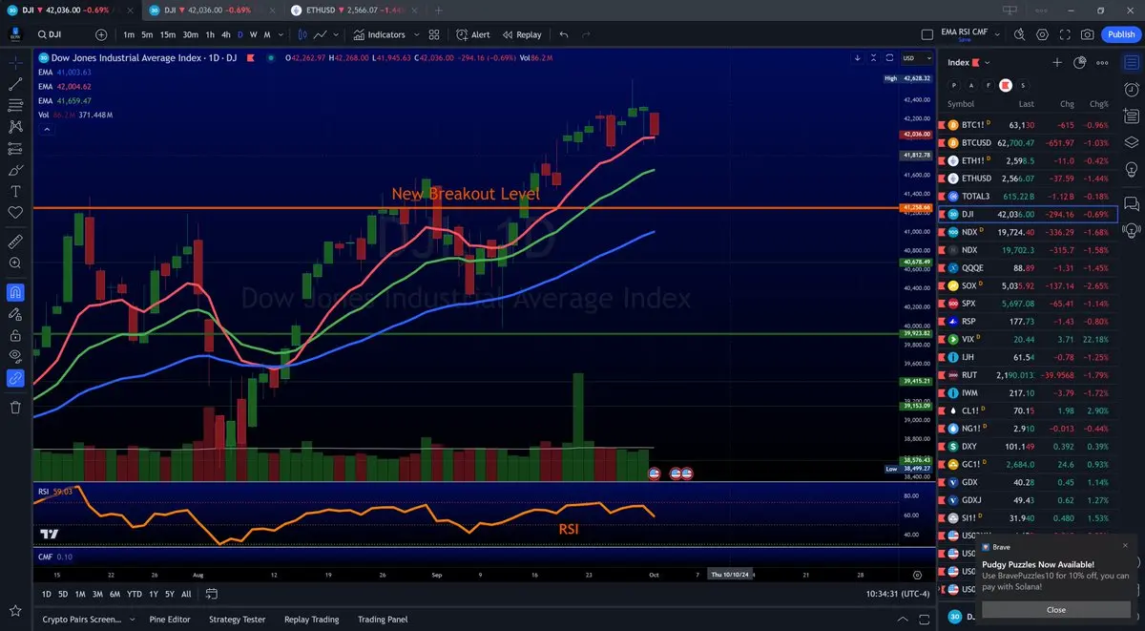The height and width of the screenshot is (631, 1145).
Task: Select the VIX row in watchlist
Action: point(1026,339)
